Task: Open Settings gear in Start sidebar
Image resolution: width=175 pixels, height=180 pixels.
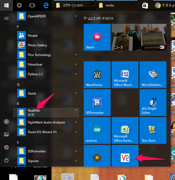Action: tap(7, 147)
